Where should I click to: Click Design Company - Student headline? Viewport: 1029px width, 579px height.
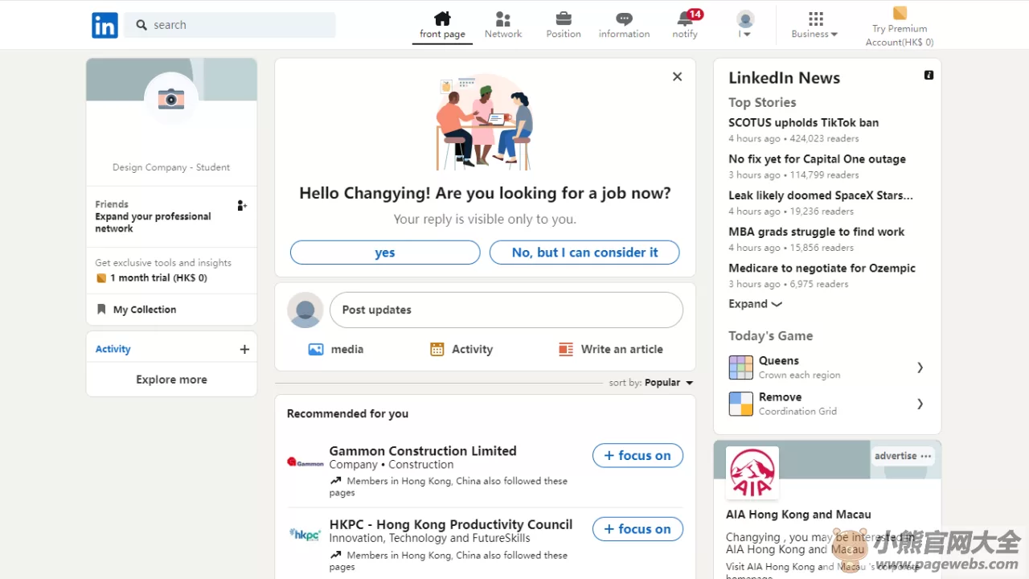(x=171, y=167)
